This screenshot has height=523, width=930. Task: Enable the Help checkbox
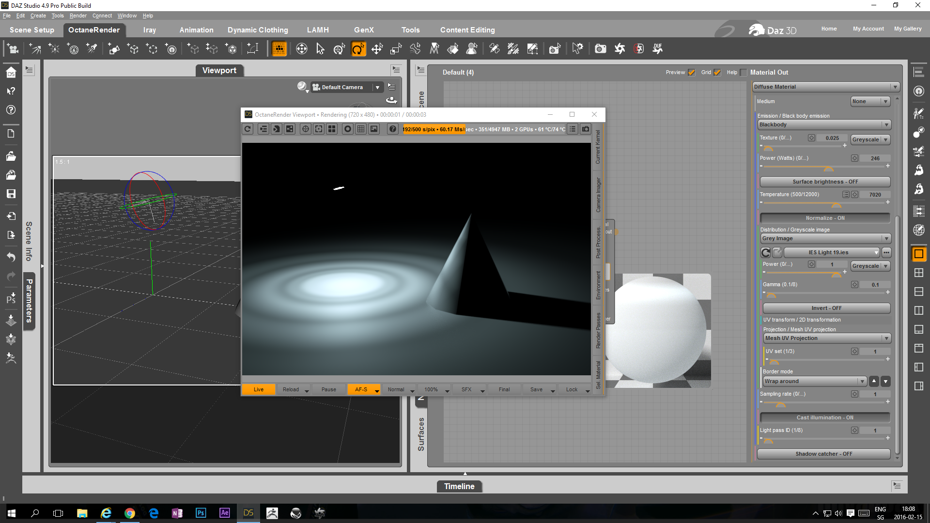click(x=744, y=73)
